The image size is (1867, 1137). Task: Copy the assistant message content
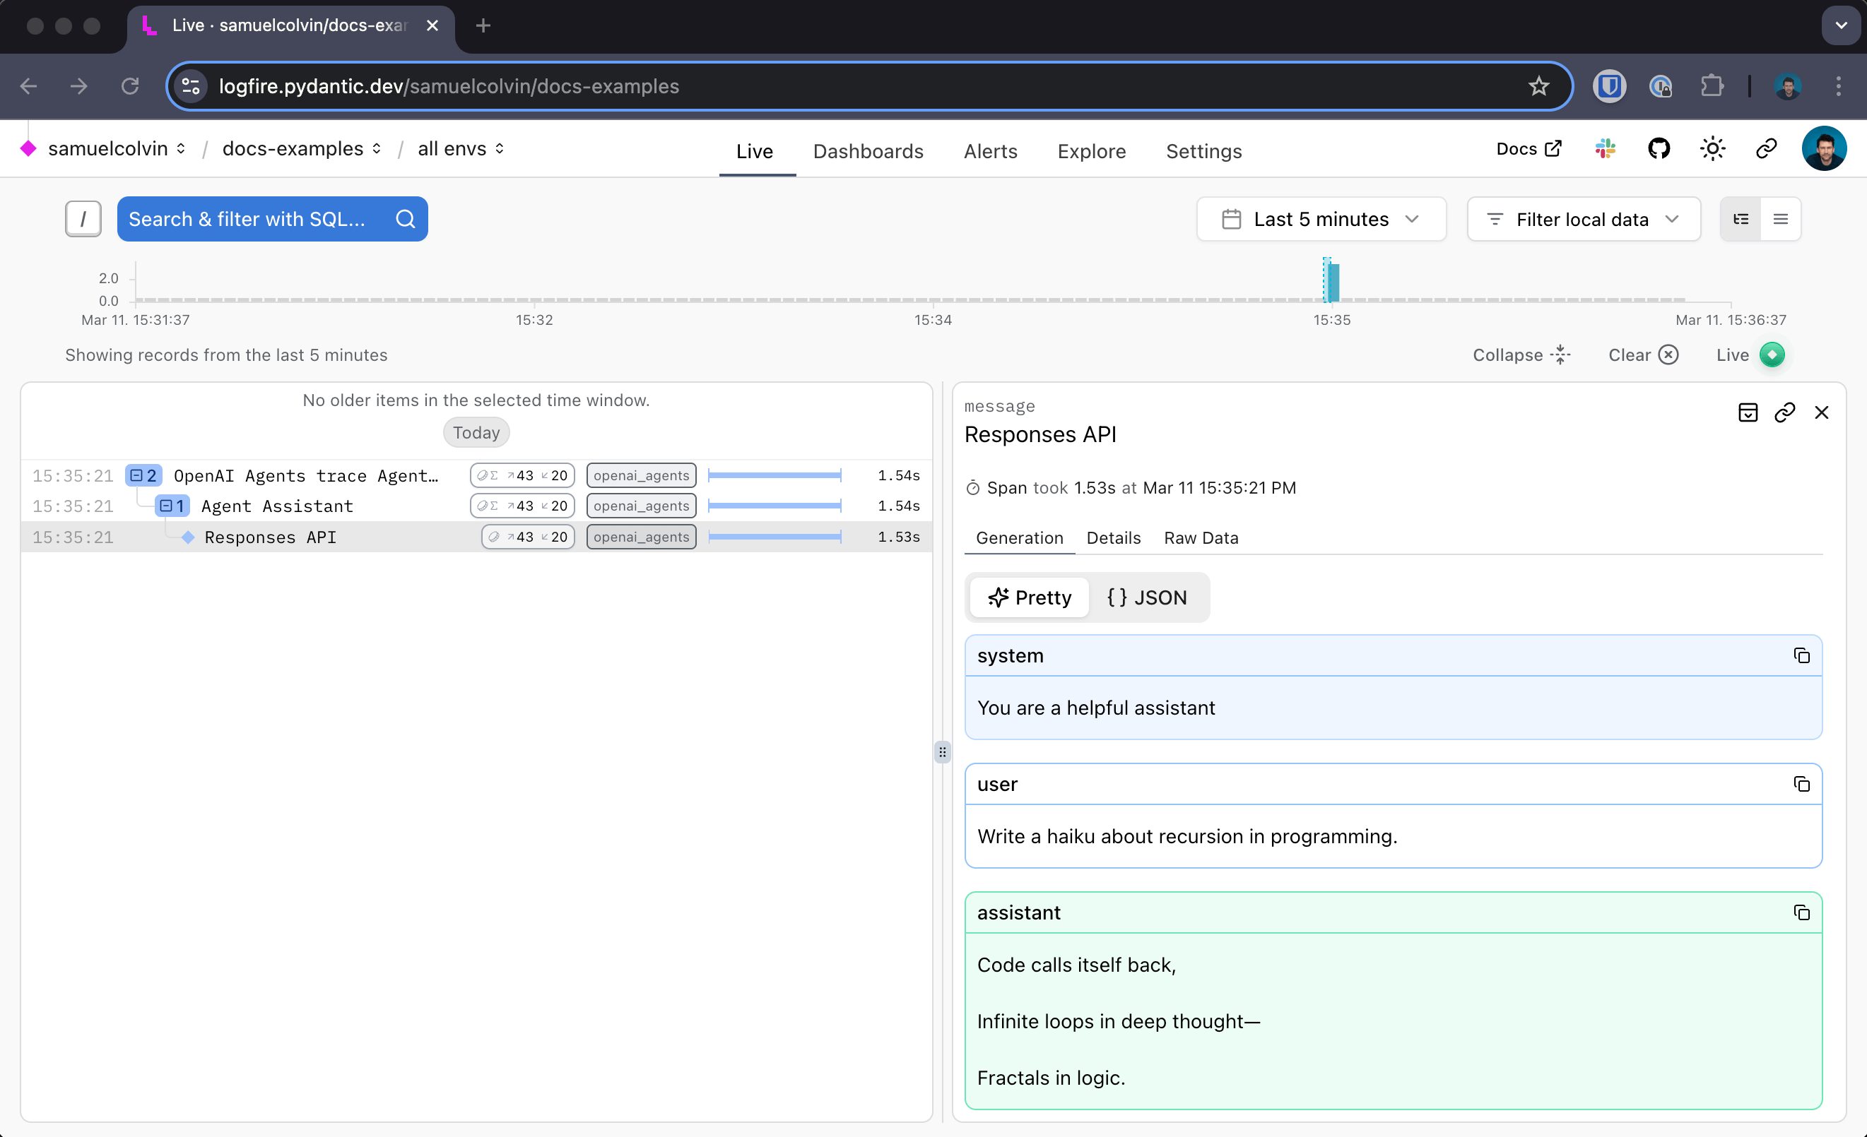coord(1802,913)
